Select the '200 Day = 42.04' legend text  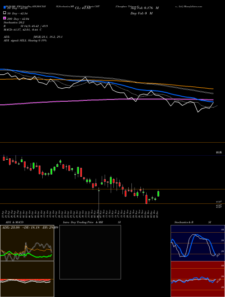point(18,19)
